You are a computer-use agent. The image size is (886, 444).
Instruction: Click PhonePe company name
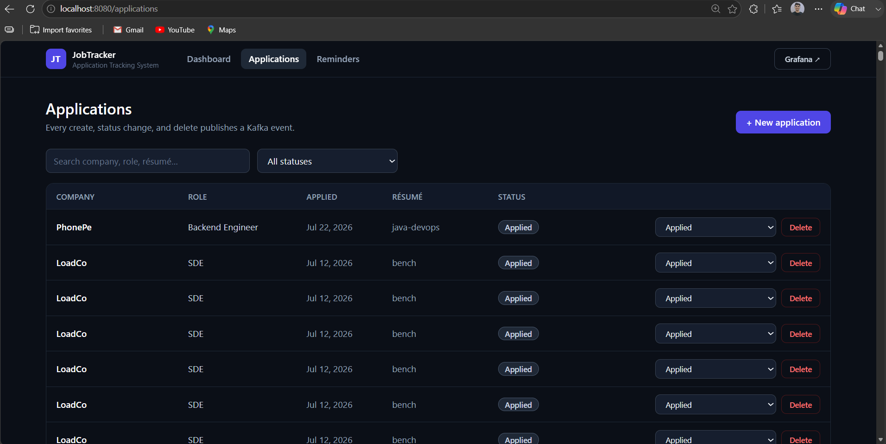click(74, 227)
